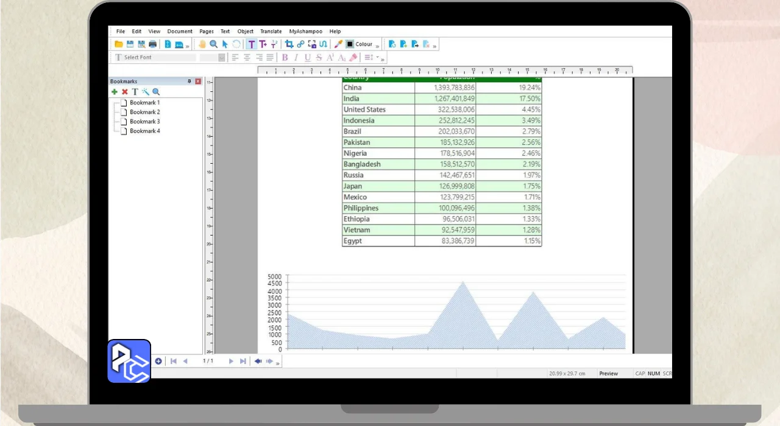
Task: Select Bookmark 1 in the tree
Action: pos(144,103)
